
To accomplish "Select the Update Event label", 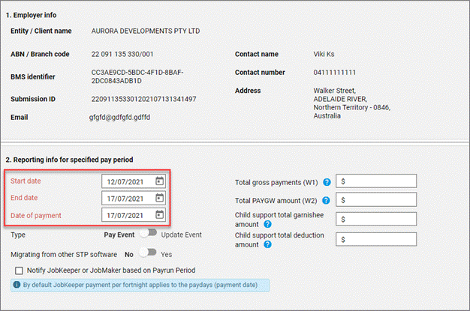I will click(x=185, y=235).
